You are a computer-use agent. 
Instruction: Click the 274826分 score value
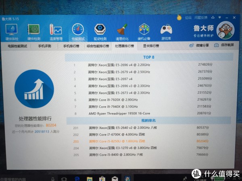pyautogui.click(x=205, y=64)
